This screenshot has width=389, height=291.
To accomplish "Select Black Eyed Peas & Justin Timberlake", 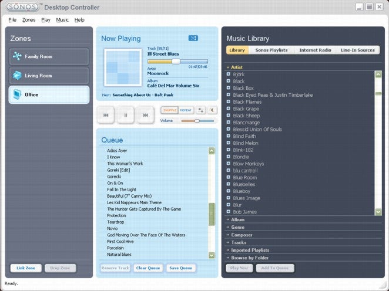I will (x=273, y=95).
